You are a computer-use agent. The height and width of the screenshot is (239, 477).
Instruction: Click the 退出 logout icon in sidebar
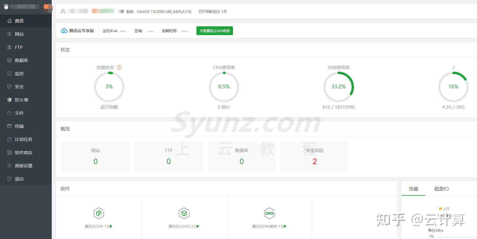point(9,179)
